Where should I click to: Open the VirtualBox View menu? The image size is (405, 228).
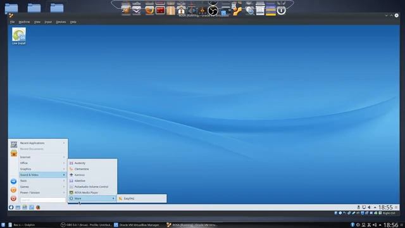pyautogui.click(x=37, y=22)
